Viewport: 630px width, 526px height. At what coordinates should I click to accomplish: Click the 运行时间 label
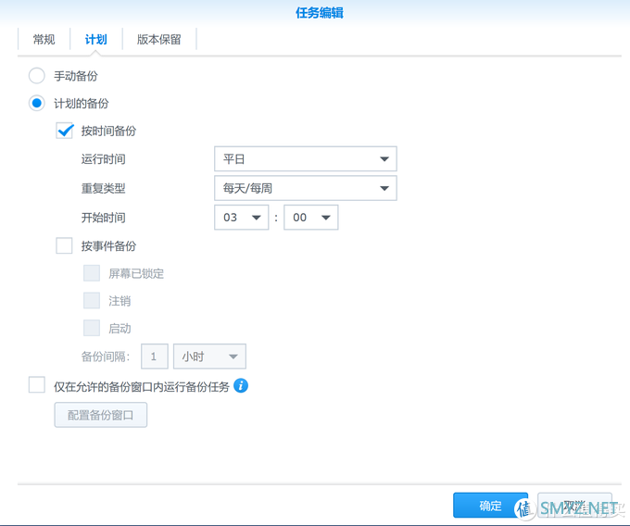103,159
